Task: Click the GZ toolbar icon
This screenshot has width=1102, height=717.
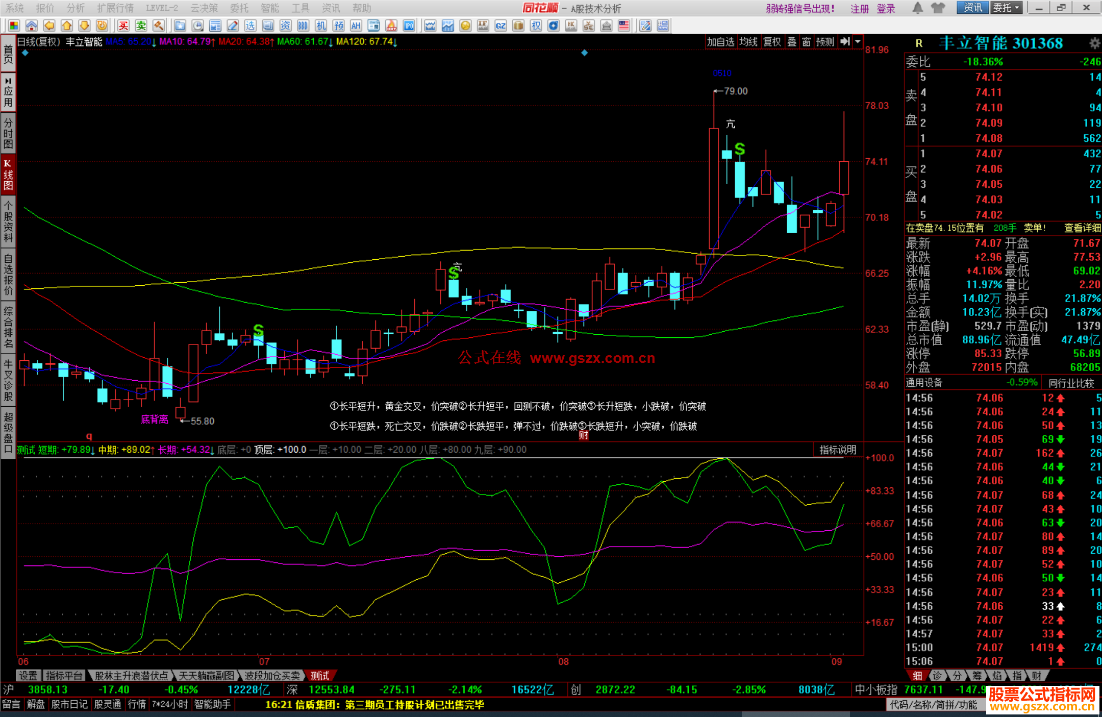Action: [x=500, y=26]
